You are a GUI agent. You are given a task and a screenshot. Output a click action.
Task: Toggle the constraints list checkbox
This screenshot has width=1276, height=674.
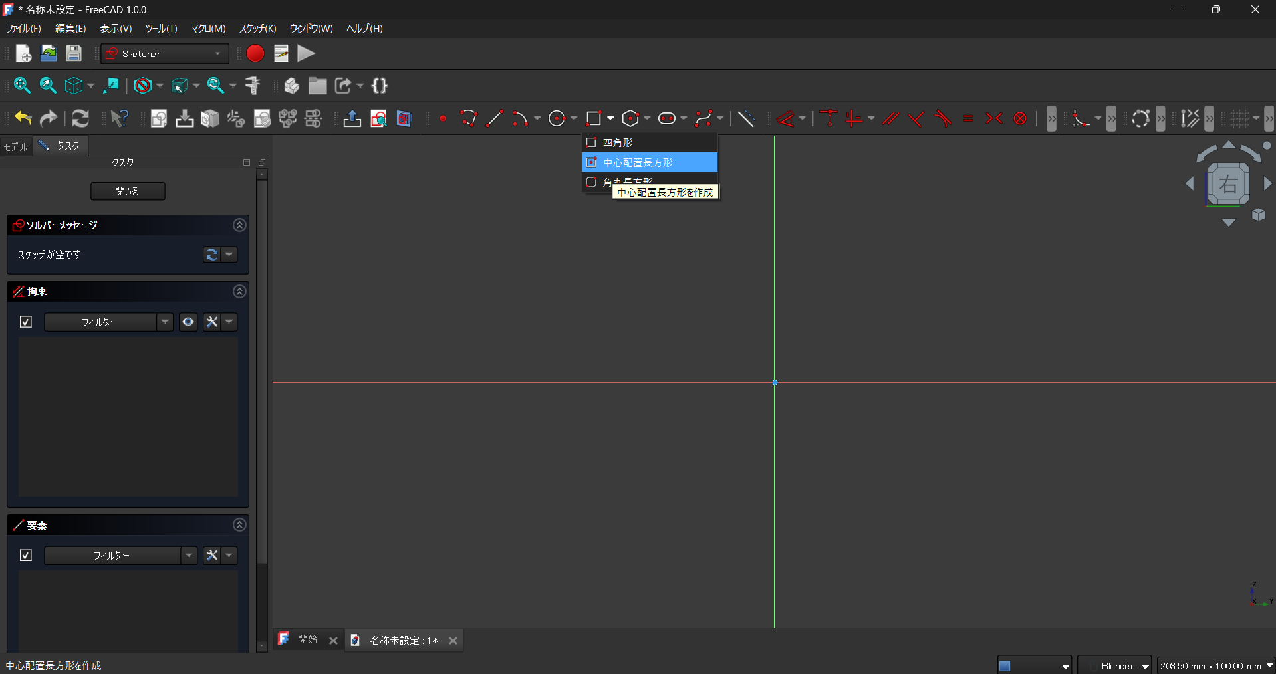[x=26, y=322]
